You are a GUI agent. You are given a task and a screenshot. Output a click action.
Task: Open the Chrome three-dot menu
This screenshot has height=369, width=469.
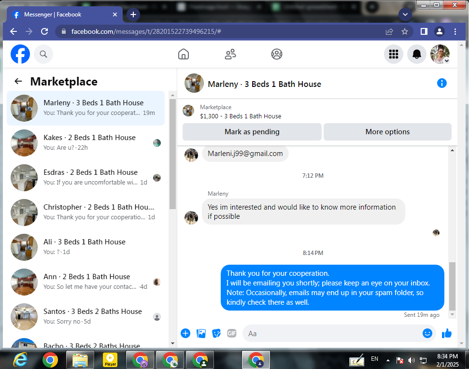(x=455, y=31)
